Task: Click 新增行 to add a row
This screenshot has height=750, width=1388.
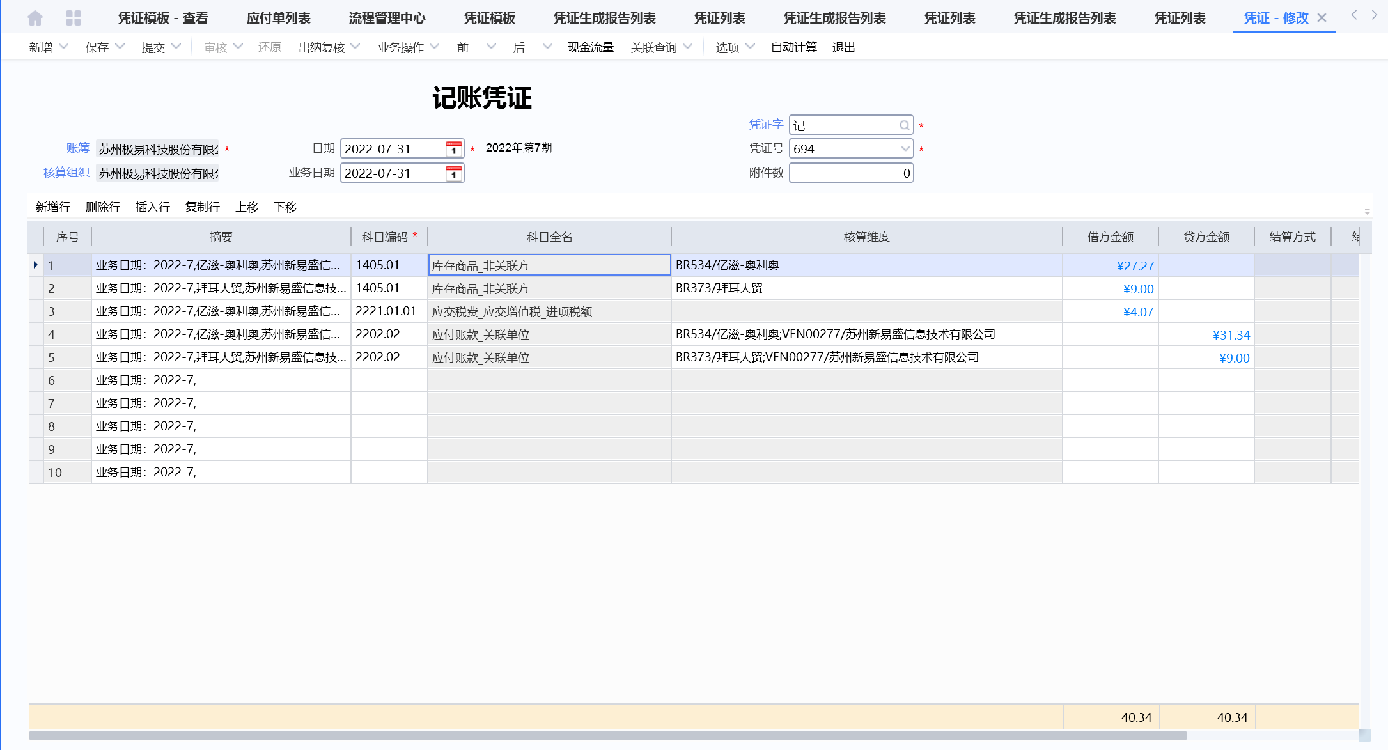Action: tap(53, 207)
